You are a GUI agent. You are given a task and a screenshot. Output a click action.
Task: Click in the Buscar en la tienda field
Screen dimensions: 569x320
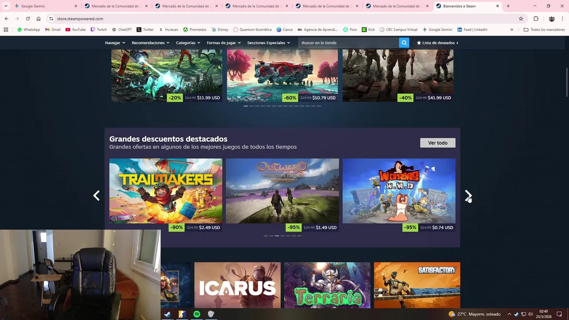(349, 43)
